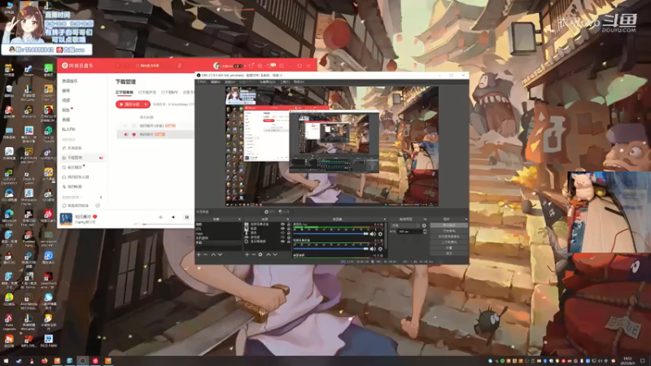
Task: Click Start Recording in OBS controls
Action: click(449, 231)
